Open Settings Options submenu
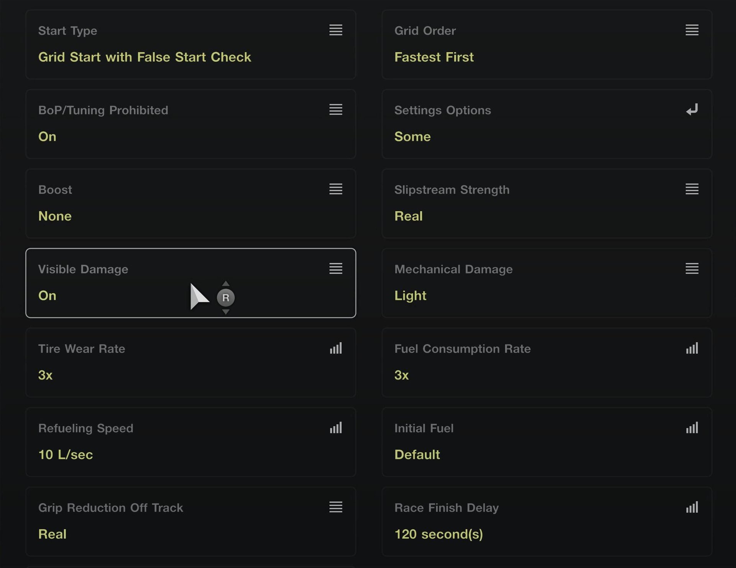This screenshot has height=568, width=736. (547, 124)
